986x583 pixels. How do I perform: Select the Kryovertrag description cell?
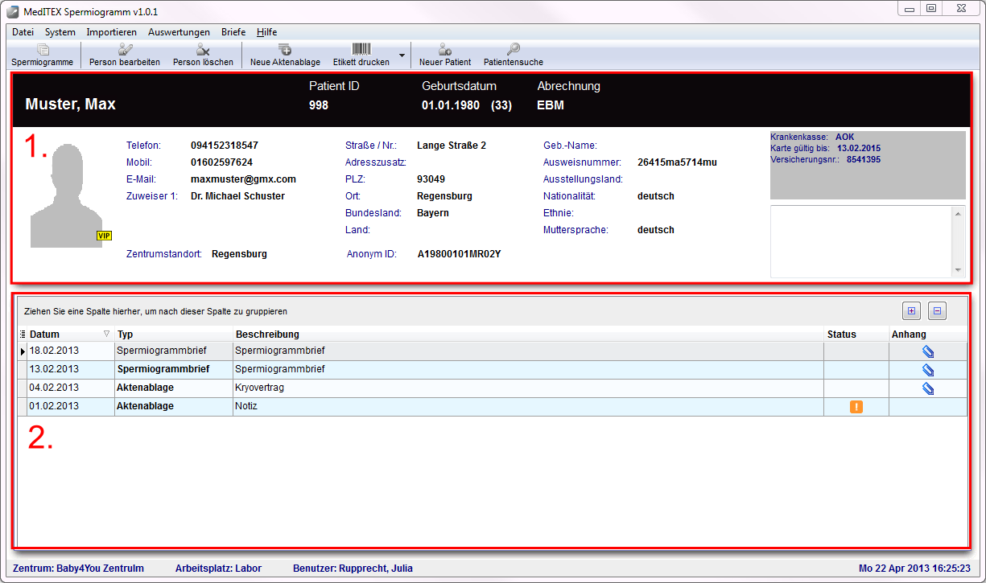click(x=528, y=388)
